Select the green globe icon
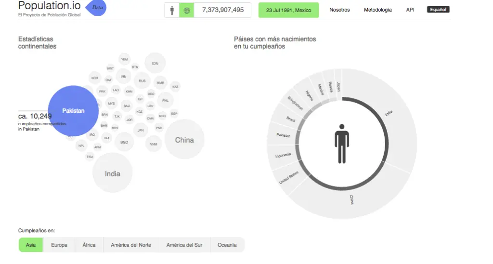The width and height of the screenshot is (493, 264). tap(187, 10)
